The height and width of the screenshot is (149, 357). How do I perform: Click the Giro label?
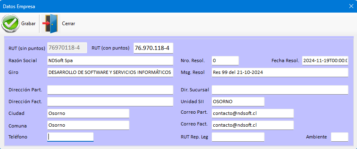click(x=13, y=72)
